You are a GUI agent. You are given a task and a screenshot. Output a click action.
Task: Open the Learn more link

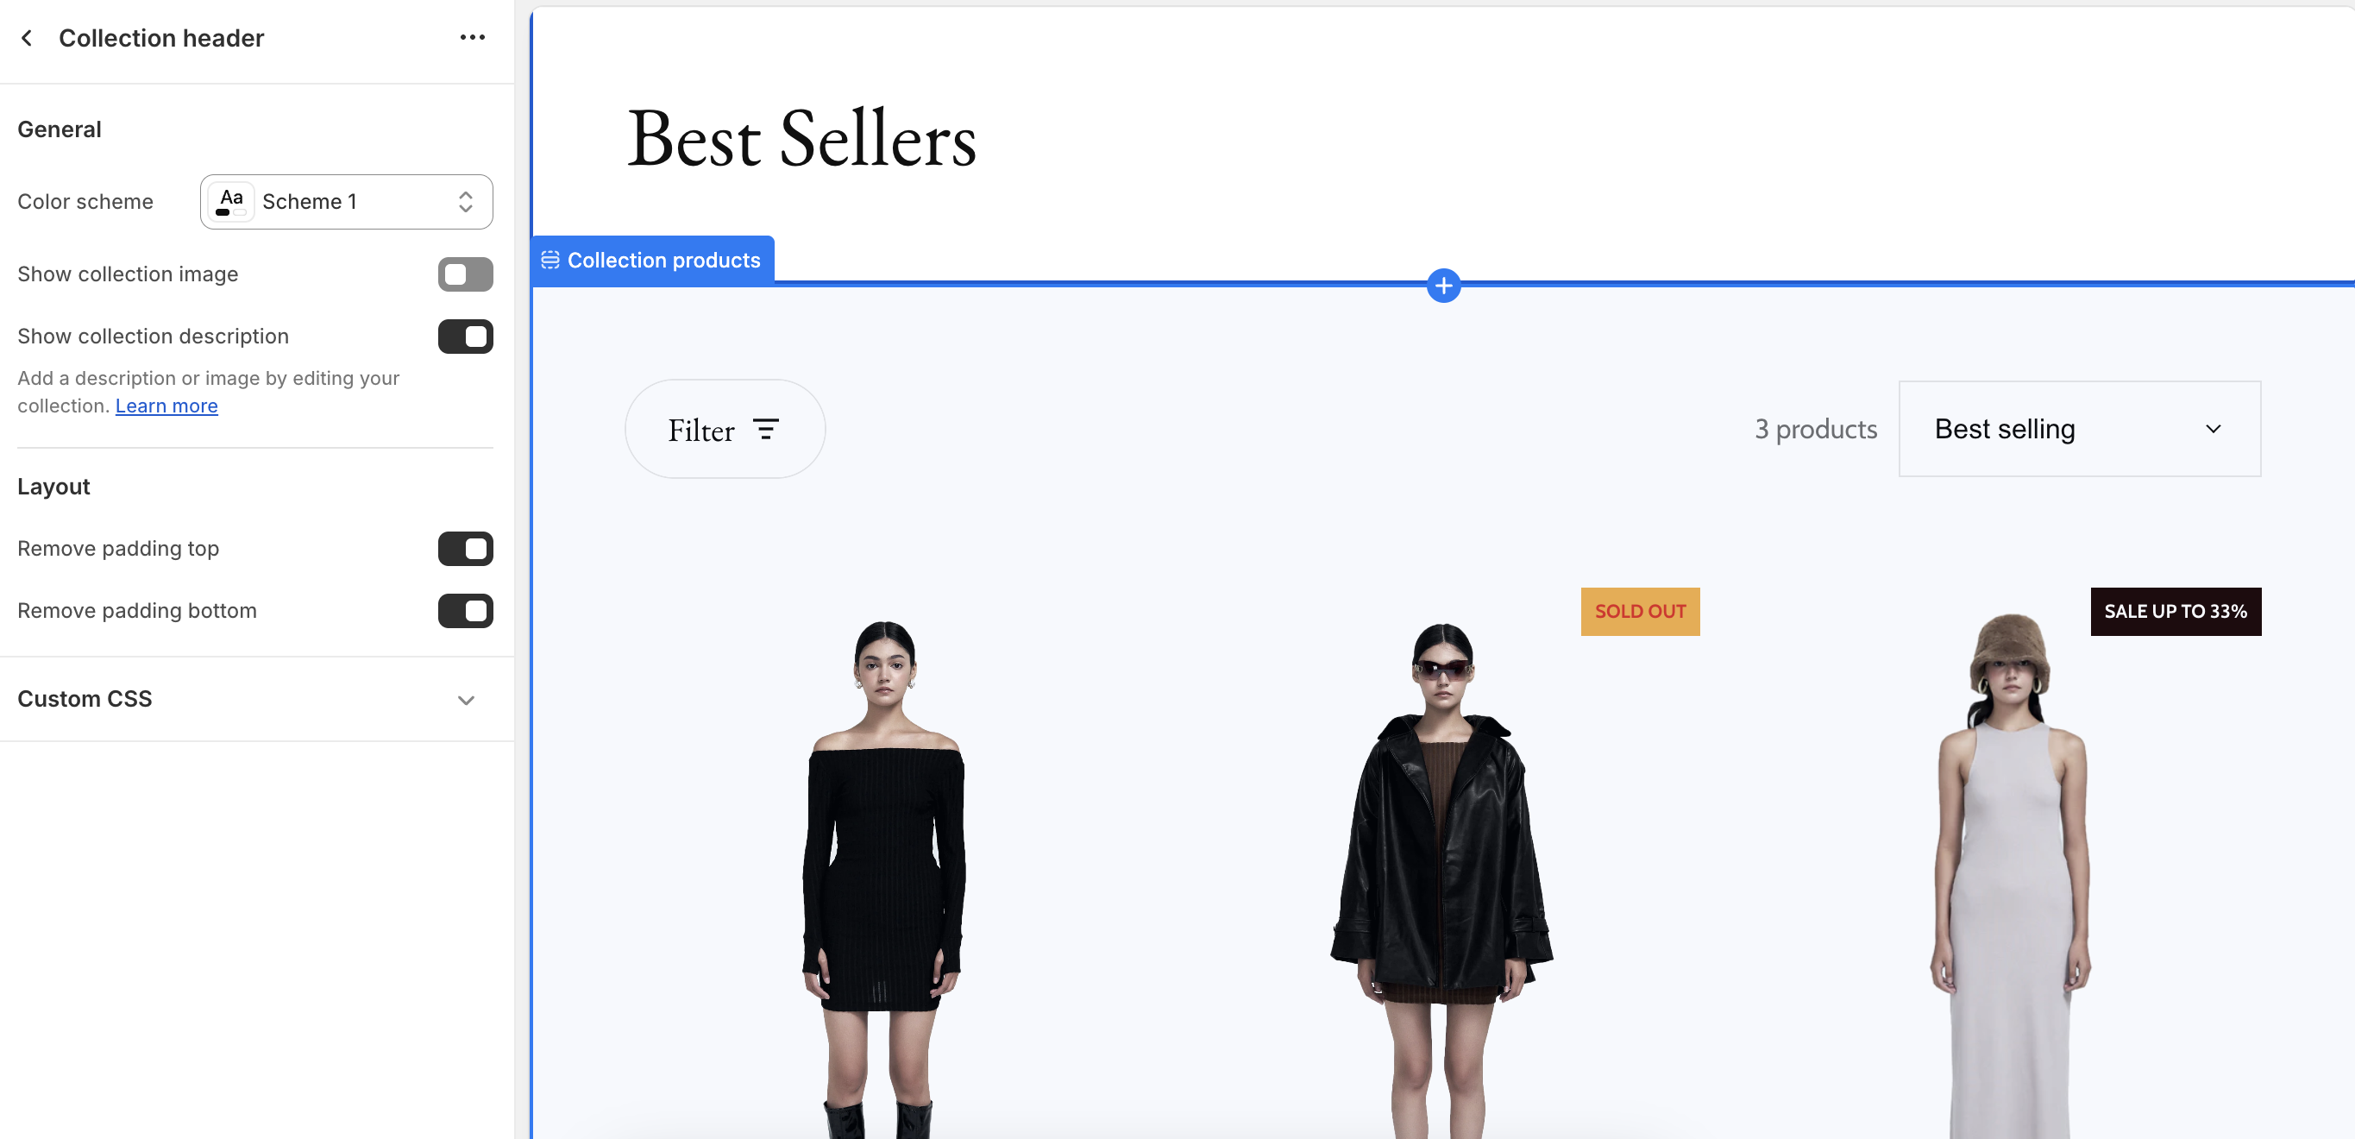(166, 406)
